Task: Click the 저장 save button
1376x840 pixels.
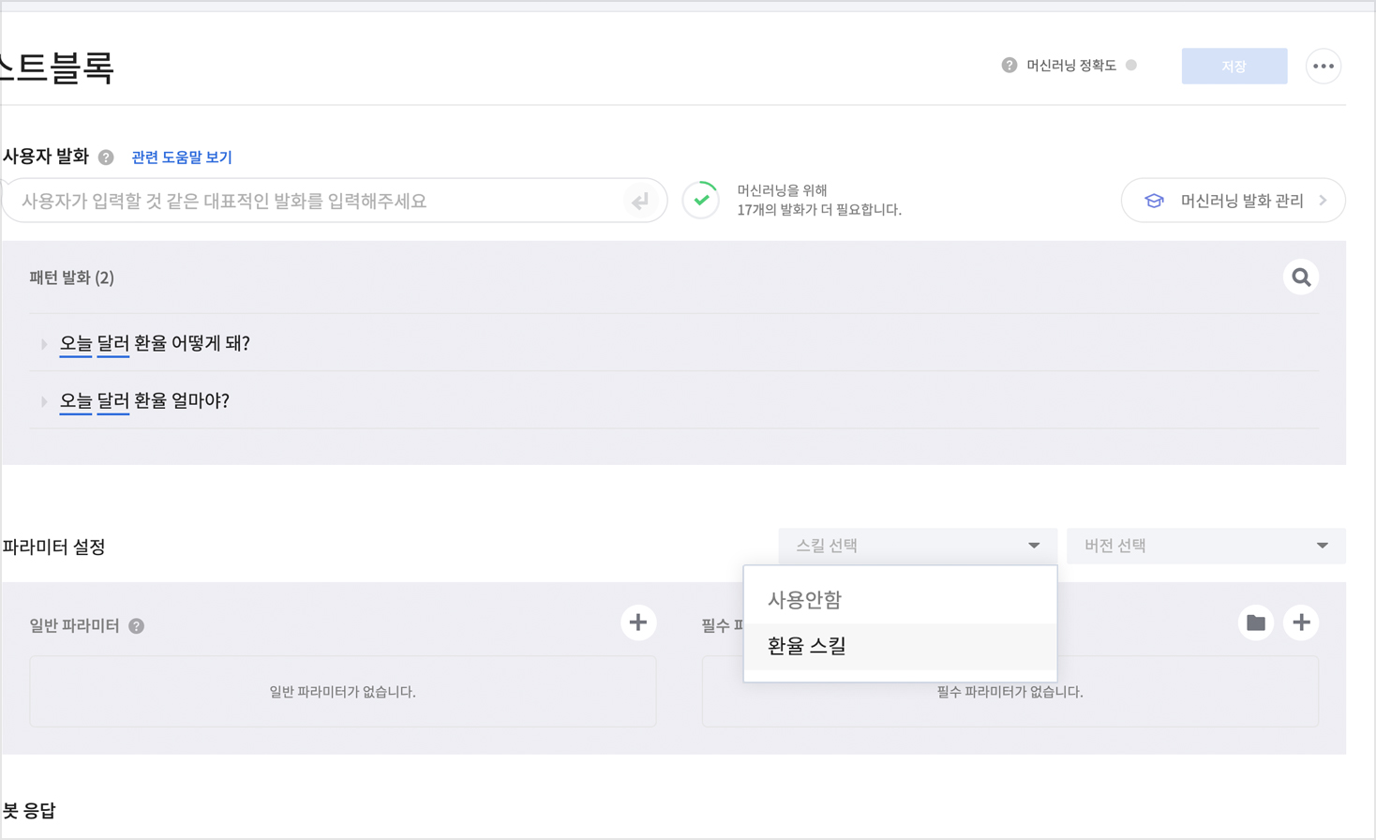Action: [x=1234, y=67]
